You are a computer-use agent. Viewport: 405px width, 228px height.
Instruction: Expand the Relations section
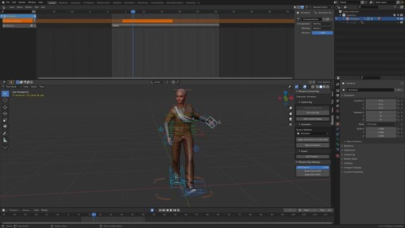348,146
